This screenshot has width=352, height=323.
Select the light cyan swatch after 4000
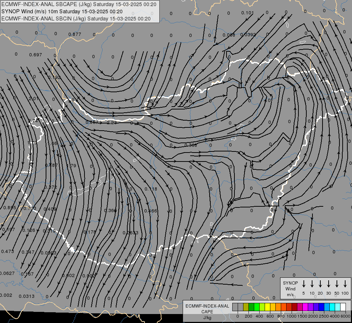click(x=337, y=307)
